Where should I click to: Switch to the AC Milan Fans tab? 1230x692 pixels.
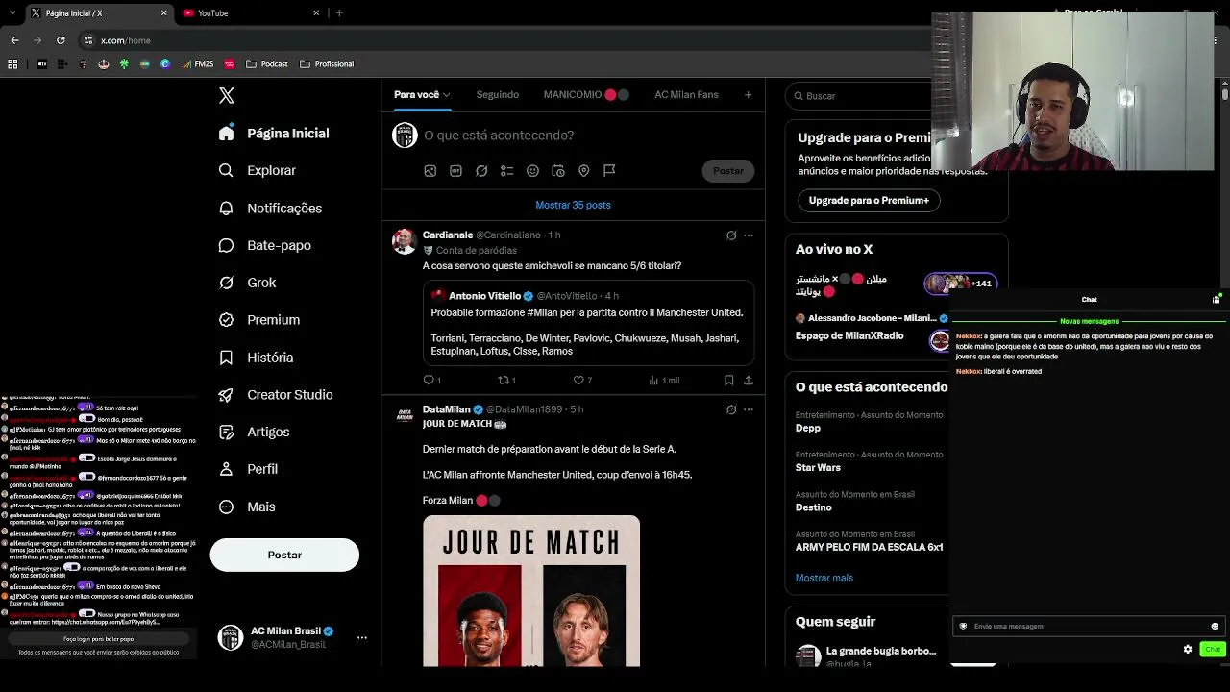click(x=686, y=94)
